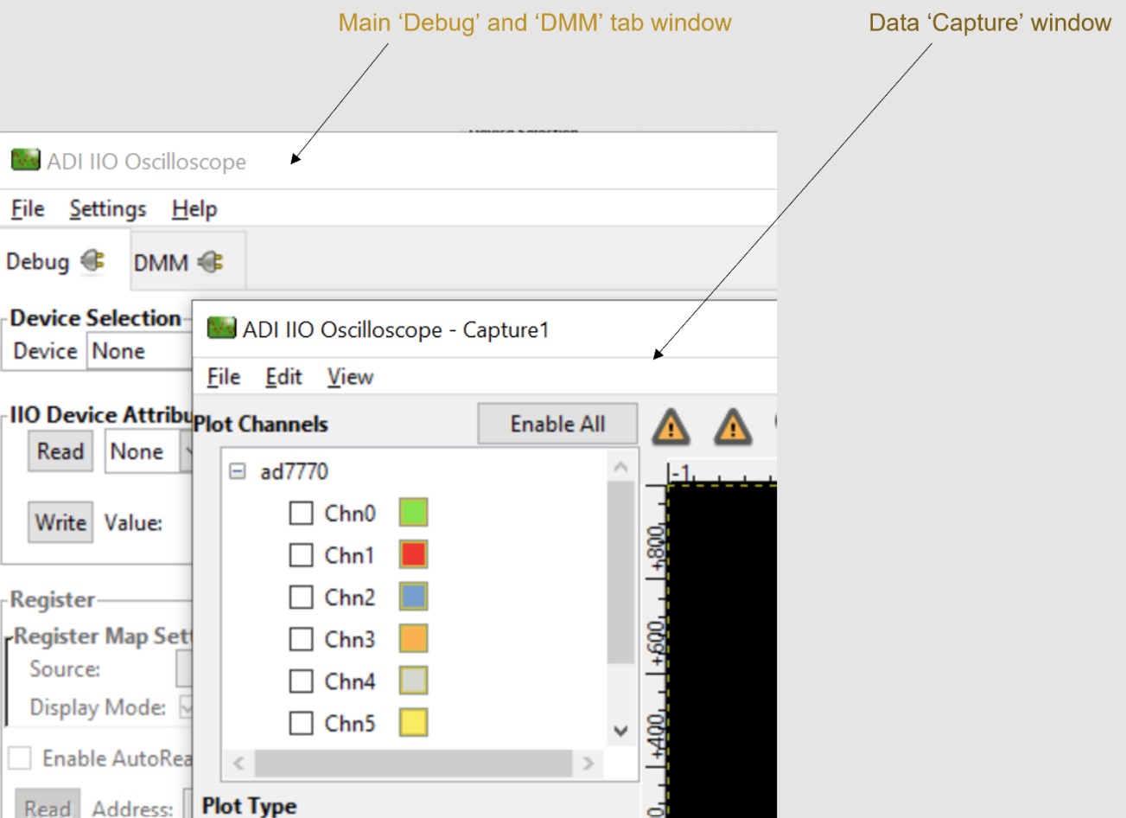Click the Read button under IIO Device Attributes
Screen dimensions: 1126x818
(60, 451)
